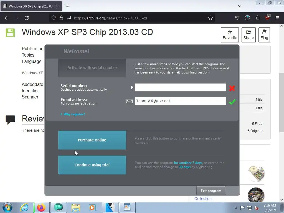
Task: Open the blue K video editor taskbar icon
Action: [110, 207]
